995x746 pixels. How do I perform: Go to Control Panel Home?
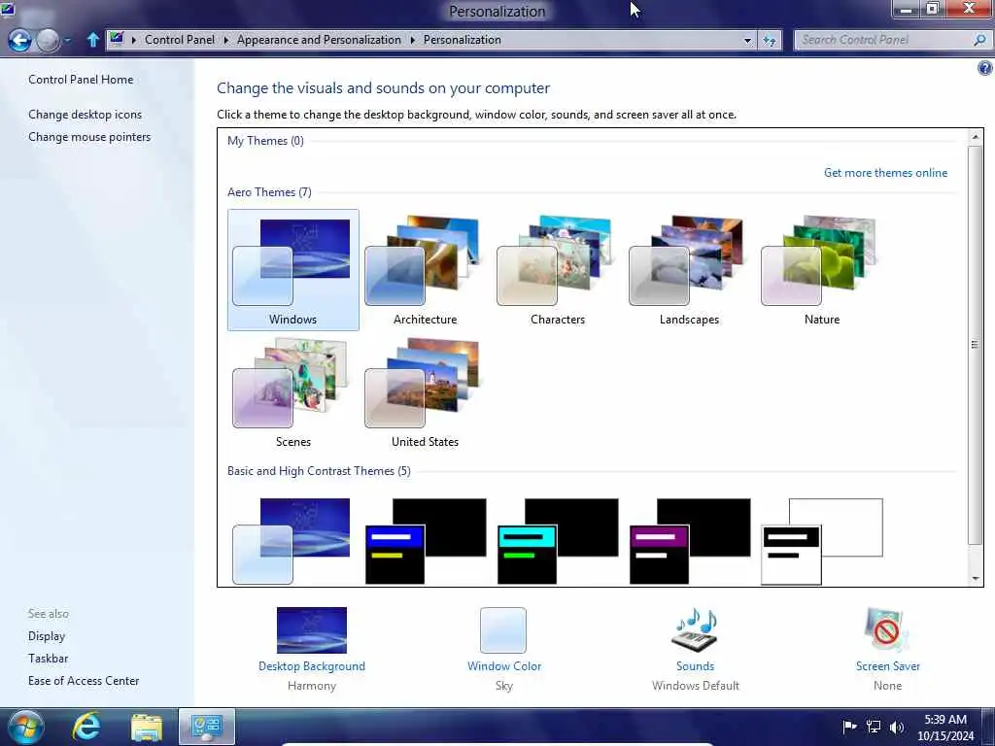(81, 80)
